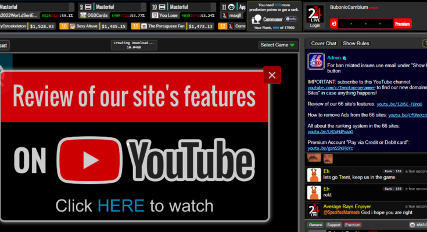
Task: Click the Creating Download status box
Action: coord(134,45)
